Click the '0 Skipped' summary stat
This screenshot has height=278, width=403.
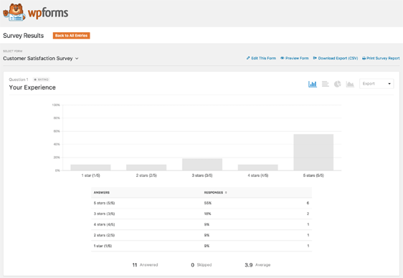point(201,265)
